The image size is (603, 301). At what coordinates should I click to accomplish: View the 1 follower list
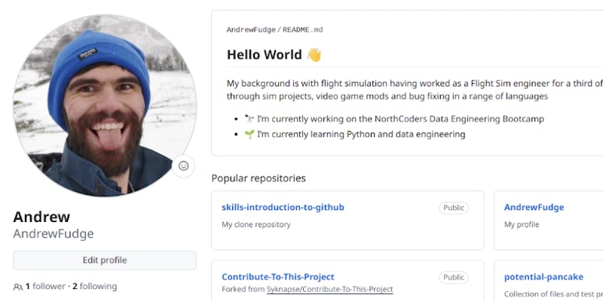click(x=45, y=287)
